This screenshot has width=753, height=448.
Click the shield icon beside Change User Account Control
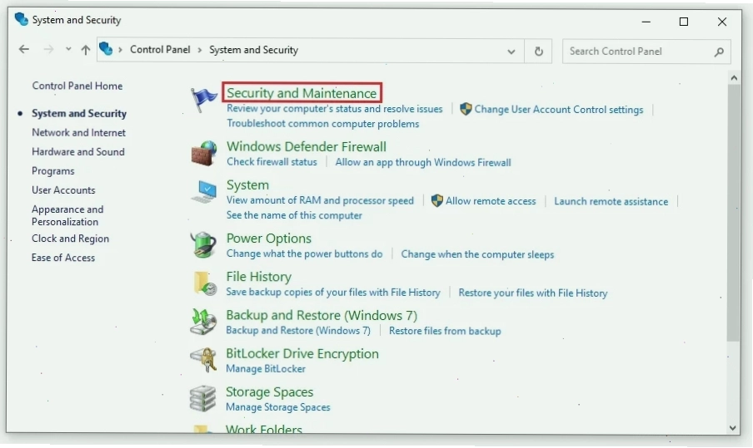(x=466, y=109)
